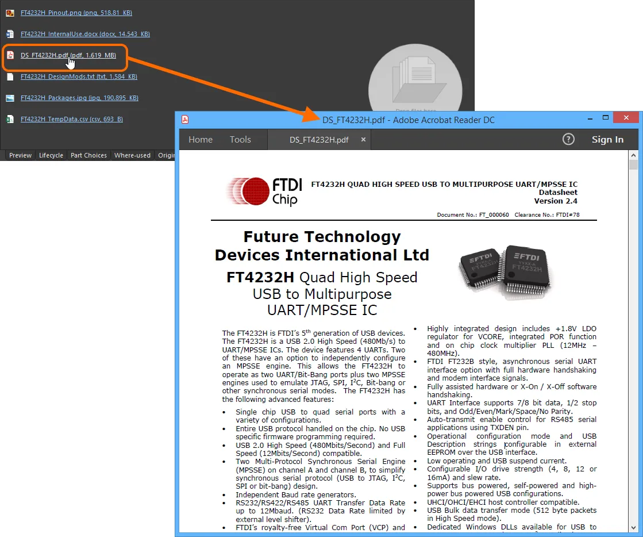This screenshot has height=537, width=643.
Task: Click the Sign In button
Action: (607, 139)
